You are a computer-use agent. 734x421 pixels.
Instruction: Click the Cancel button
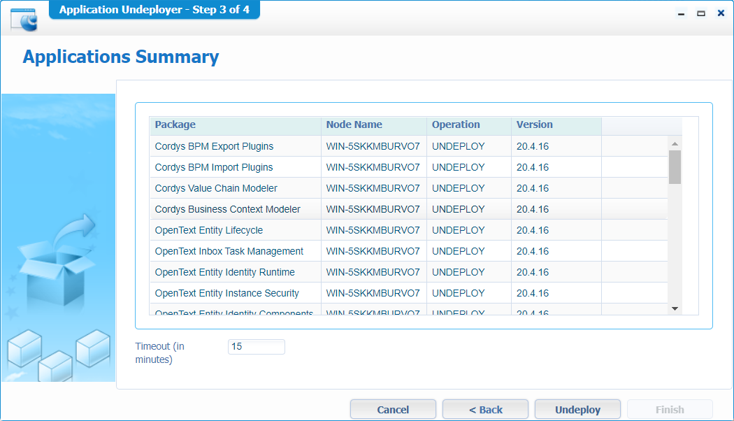pyautogui.click(x=393, y=409)
